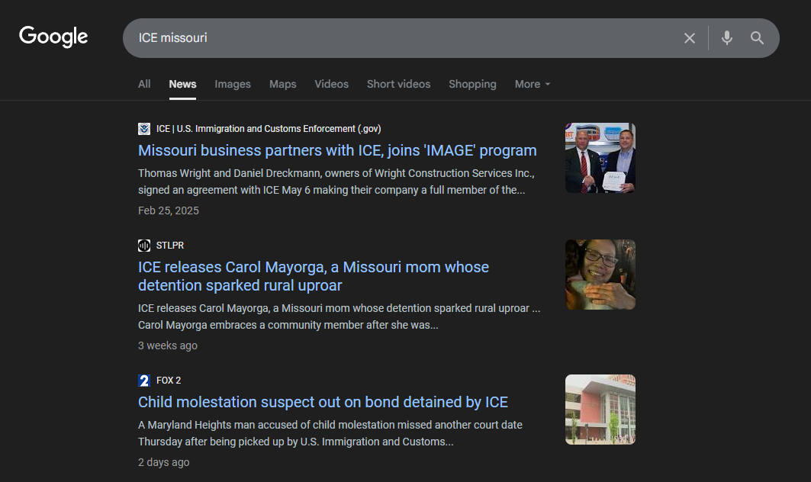Open the Images tab
Image resolution: width=811 pixels, height=482 pixels.
point(233,84)
